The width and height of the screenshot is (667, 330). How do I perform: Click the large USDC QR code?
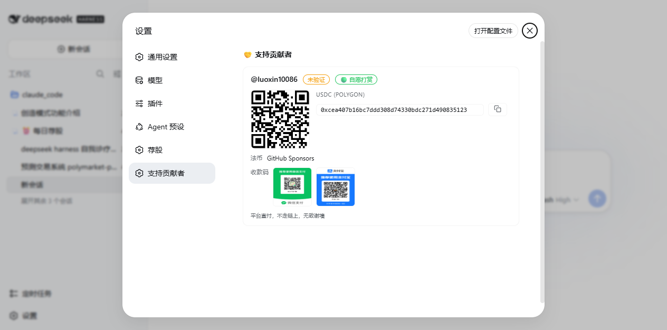(x=280, y=119)
